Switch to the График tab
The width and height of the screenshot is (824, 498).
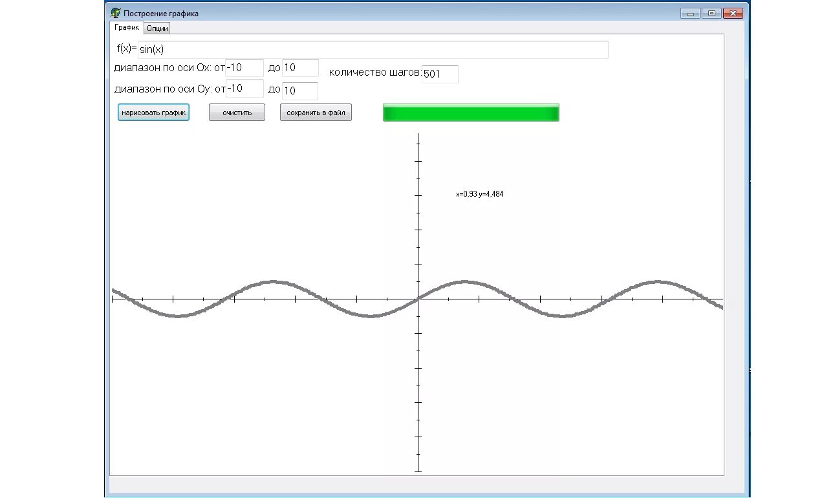click(x=127, y=28)
